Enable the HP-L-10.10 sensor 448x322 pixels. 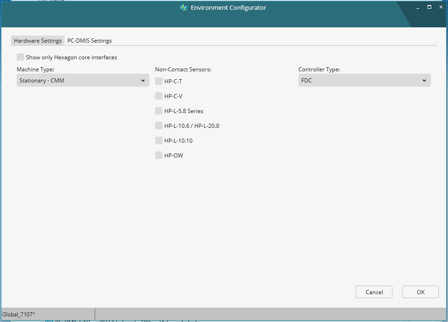coord(158,140)
